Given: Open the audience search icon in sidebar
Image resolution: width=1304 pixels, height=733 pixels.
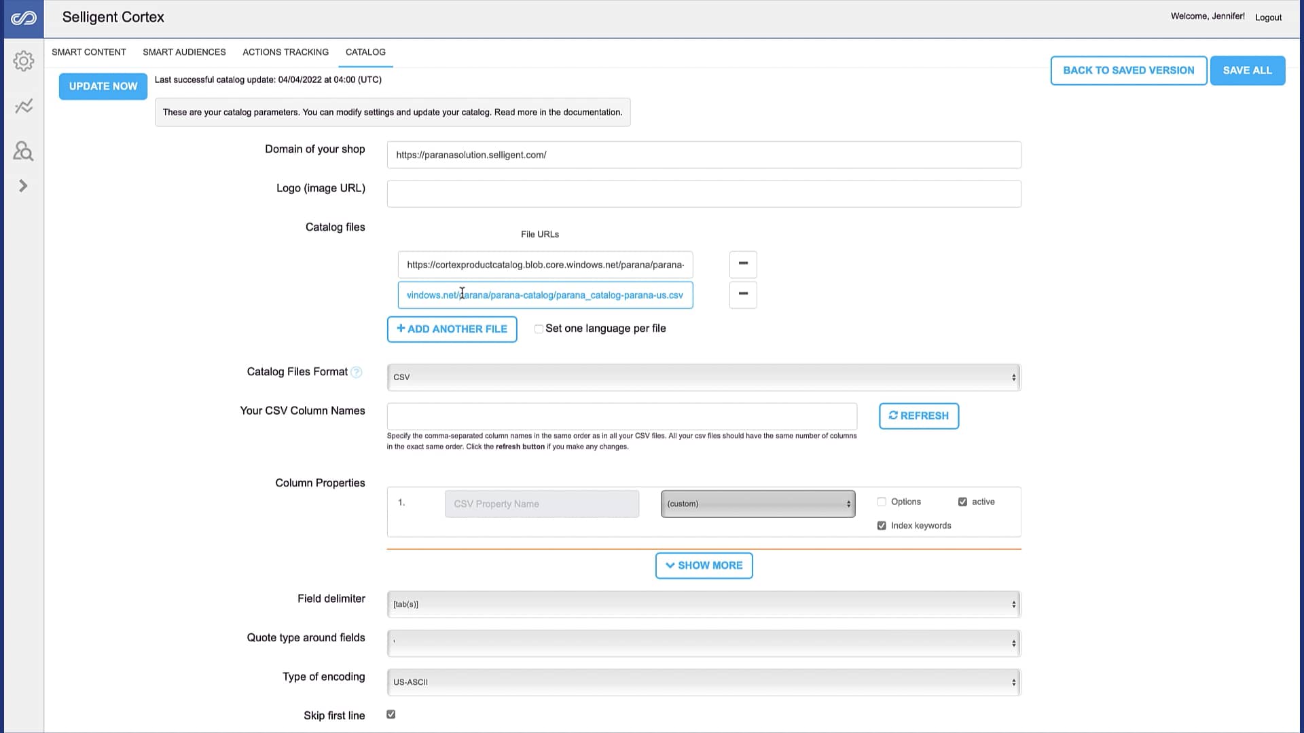Looking at the screenshot, I should [x=24, y=151].
